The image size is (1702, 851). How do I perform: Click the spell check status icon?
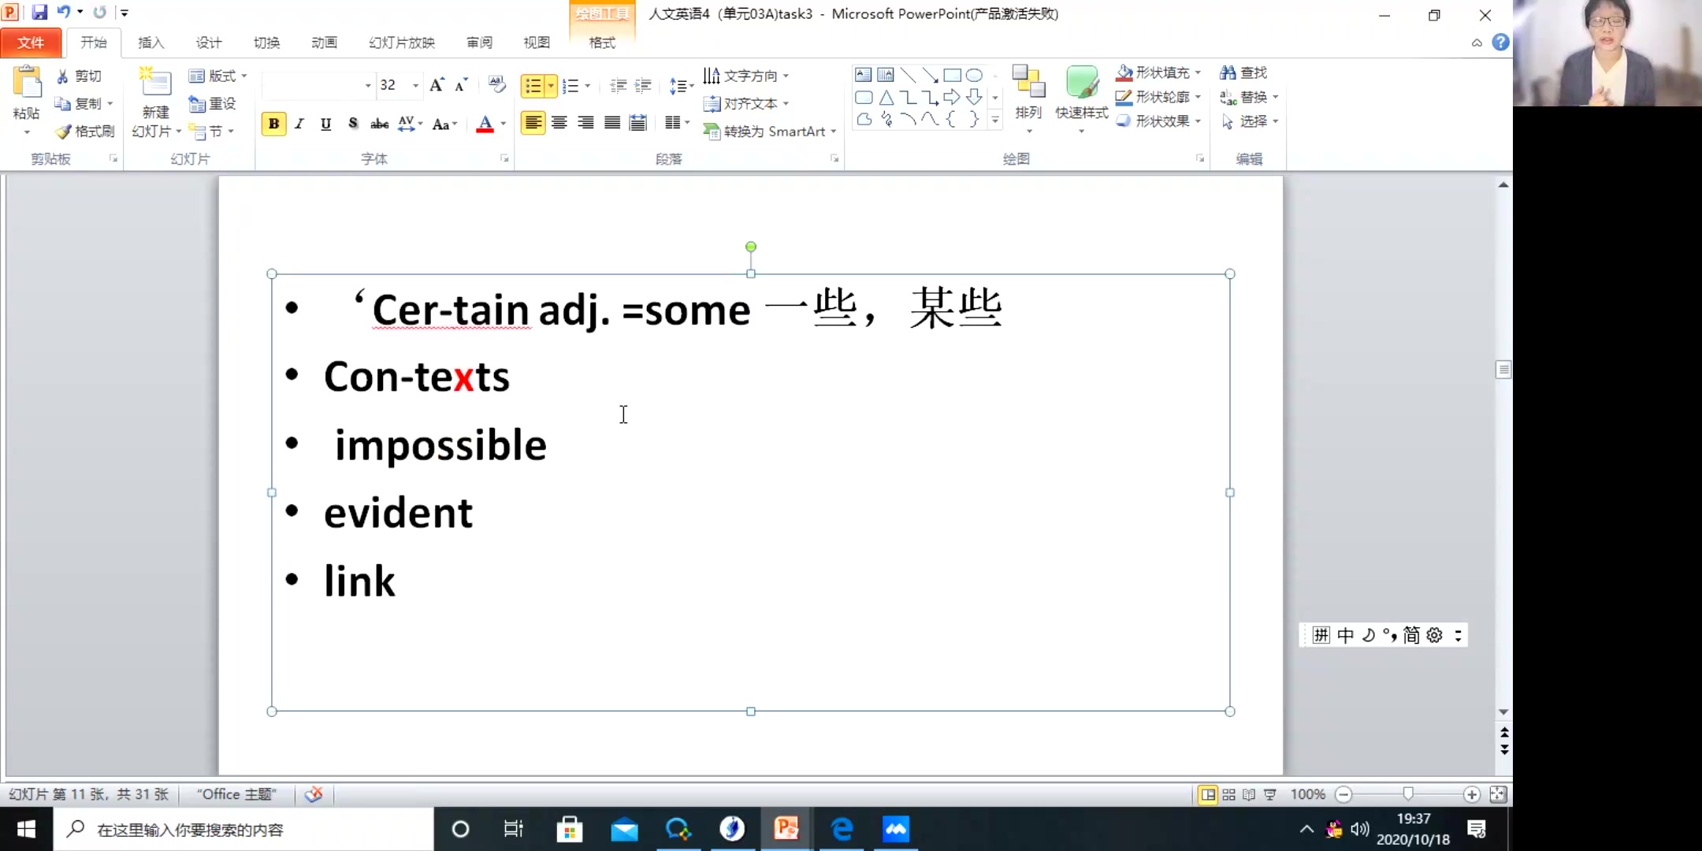(314, 794)
